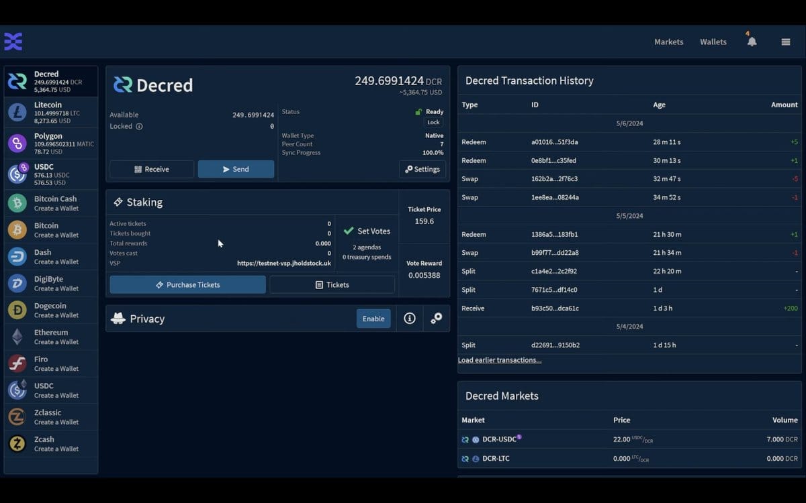Screen dimensions: 806x503
Task: Open Privacy settings gears icon
Action: click(x=437, y=319)
